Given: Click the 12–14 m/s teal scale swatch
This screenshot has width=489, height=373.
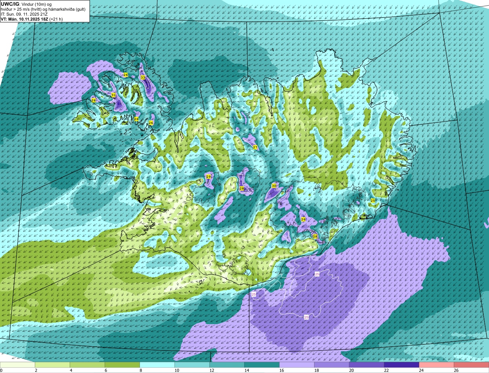Looking at the screenshot, I should pos(227,365).
